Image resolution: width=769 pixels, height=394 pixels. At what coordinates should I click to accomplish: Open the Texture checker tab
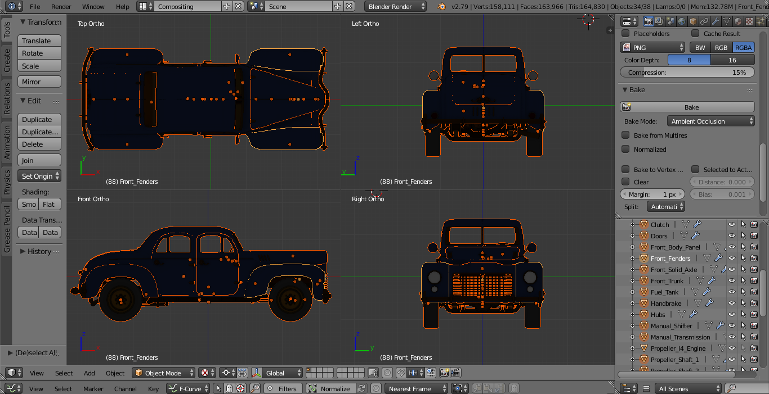coord(749,21)
